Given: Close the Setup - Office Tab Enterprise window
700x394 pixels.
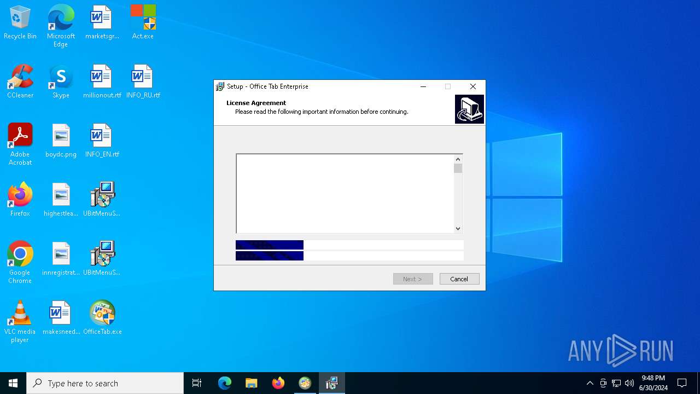Looking at the screenshot, I should point(473,86).
